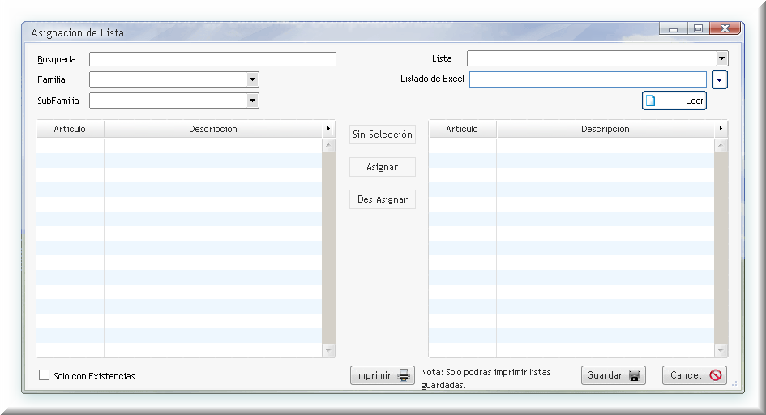The width and height of the screenshot is (766, 415).
Task: Click left table Descripcion column header
Action: pyautogui.click(x=213, y=129)
